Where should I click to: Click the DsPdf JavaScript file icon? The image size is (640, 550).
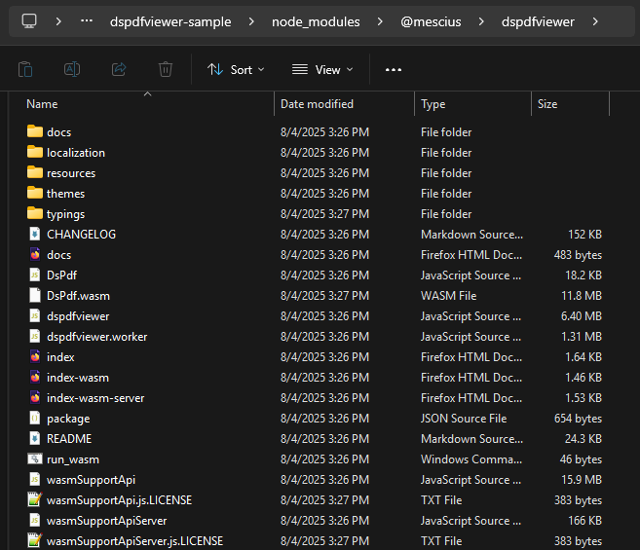(x=35, y=275)
